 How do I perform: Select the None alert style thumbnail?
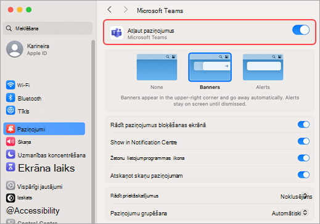tap(157, 67)
